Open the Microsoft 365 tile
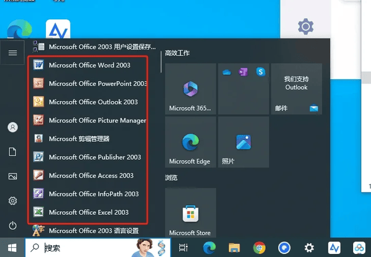The image size is (371, 257). 190,89
